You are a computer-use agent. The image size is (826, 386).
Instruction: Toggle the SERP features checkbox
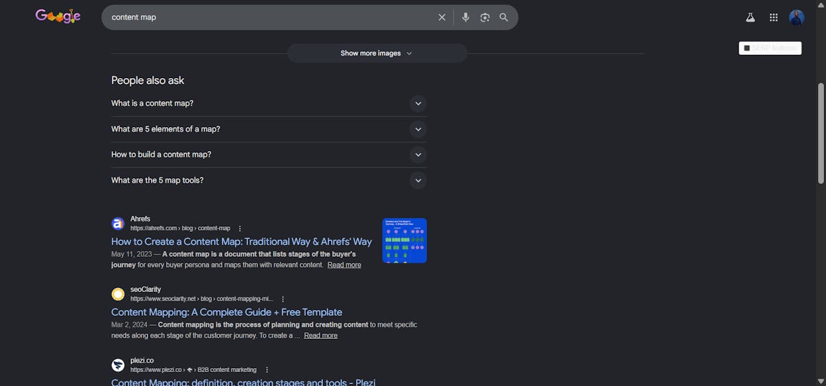tap(747, 48)
